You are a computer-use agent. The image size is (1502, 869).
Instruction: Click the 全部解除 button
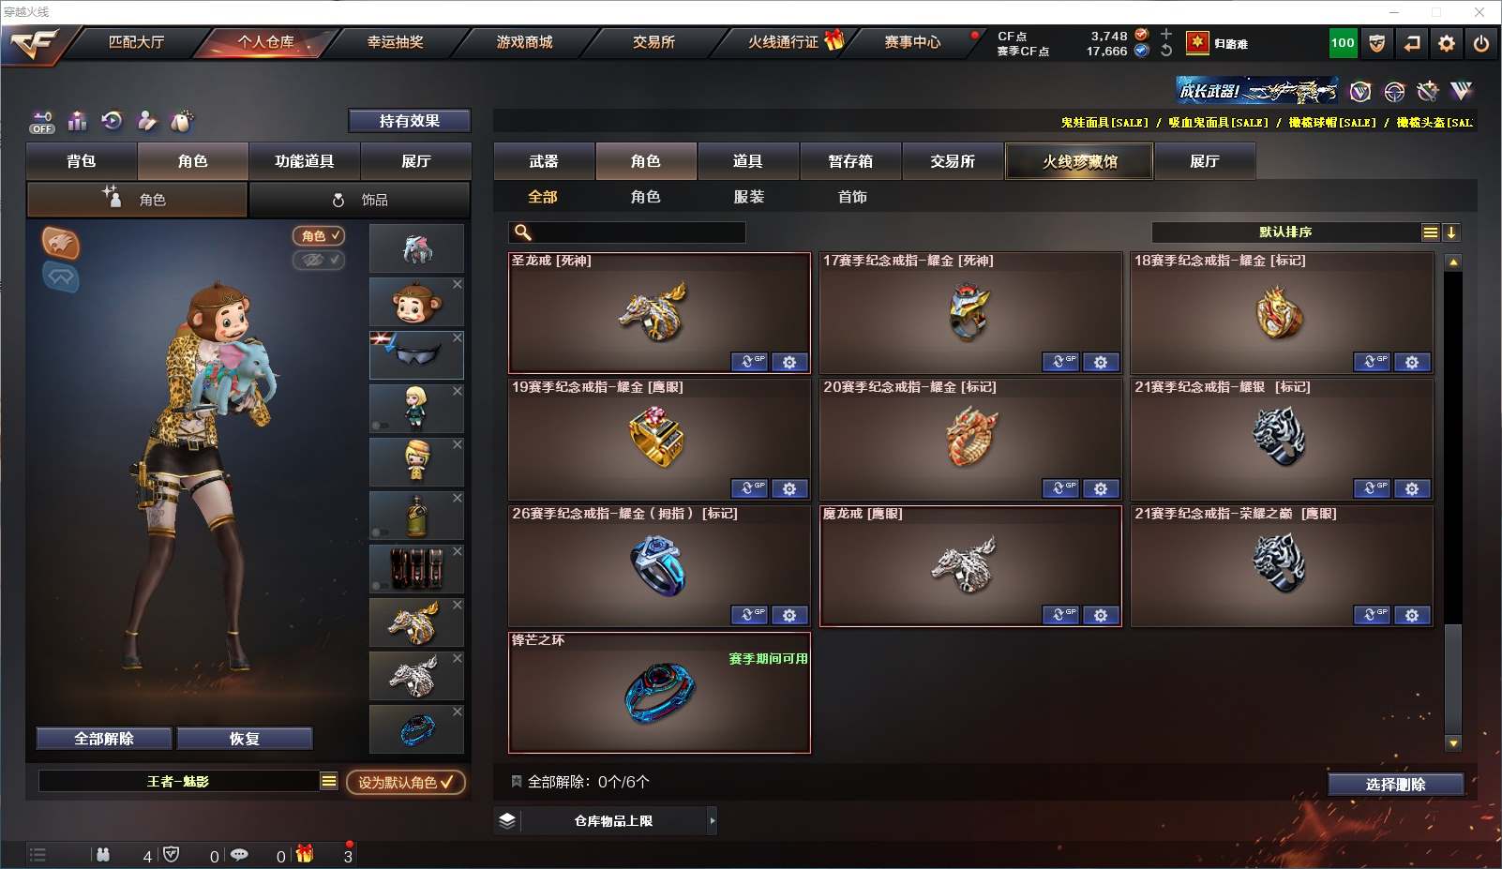coord(104,739)
